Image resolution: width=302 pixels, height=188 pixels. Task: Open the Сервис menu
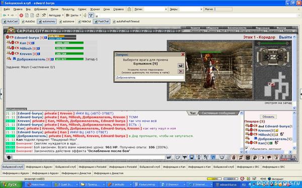[x=82, y=9]
